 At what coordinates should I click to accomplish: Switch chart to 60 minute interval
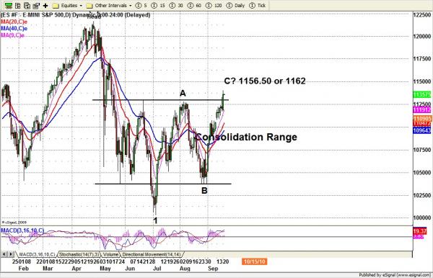pos(195,6)
